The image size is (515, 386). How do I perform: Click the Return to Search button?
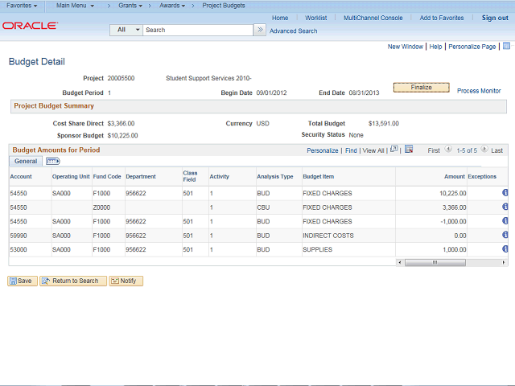(x=73, y=281)
